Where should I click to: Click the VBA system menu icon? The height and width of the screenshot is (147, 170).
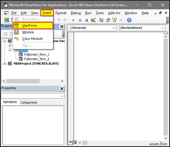pos(6,13)
